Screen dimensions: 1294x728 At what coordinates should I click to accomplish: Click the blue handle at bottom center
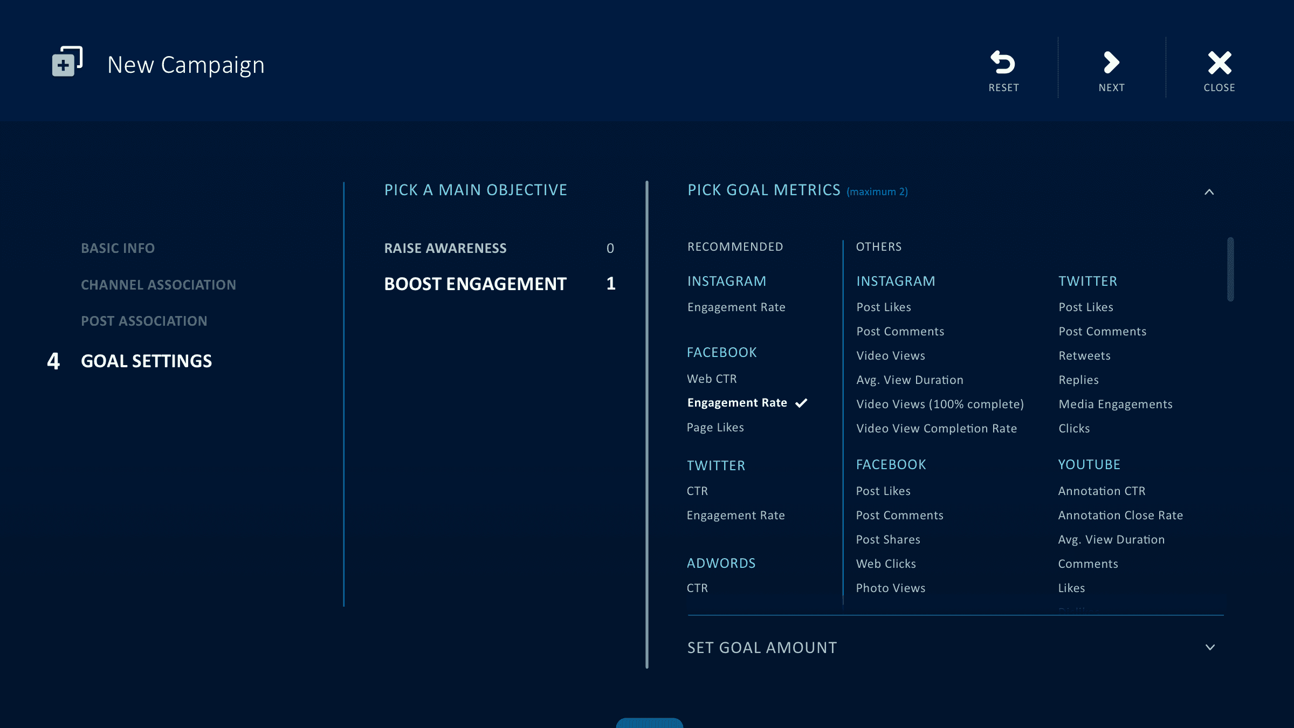(x=649, y=723)
